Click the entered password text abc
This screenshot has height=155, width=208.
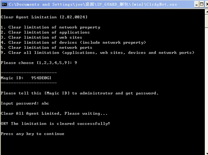point(45,103)
